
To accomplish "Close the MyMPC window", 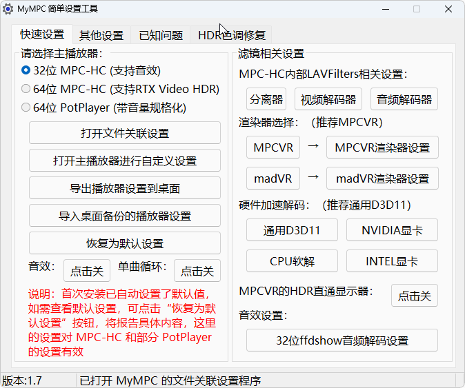I will pyautogui.click(x=448, y=9).
